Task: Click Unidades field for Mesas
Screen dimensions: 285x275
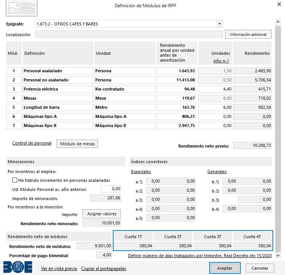Action: (x=215, y=98)
